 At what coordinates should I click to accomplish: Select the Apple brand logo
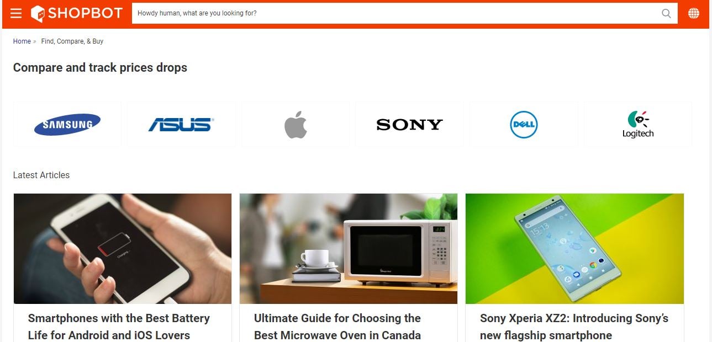click(296, 124)
